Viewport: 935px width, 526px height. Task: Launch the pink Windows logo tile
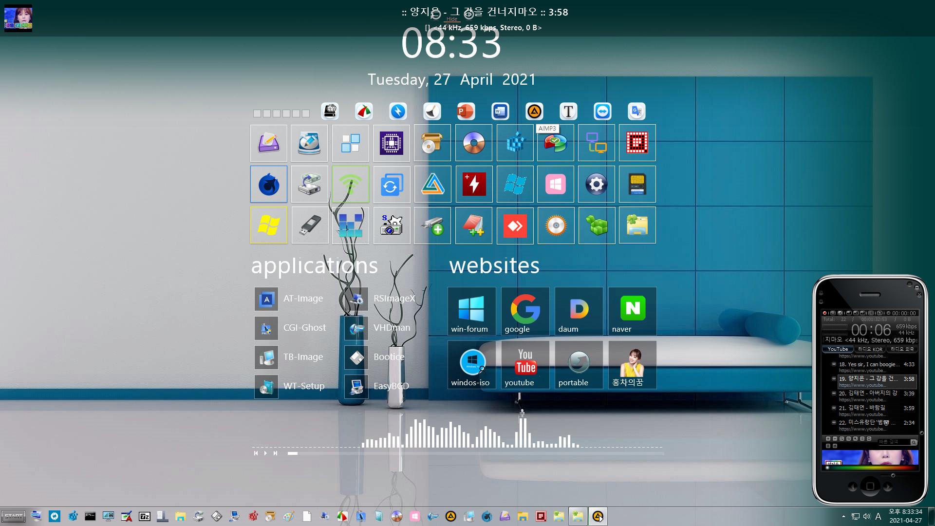(556, 184)
